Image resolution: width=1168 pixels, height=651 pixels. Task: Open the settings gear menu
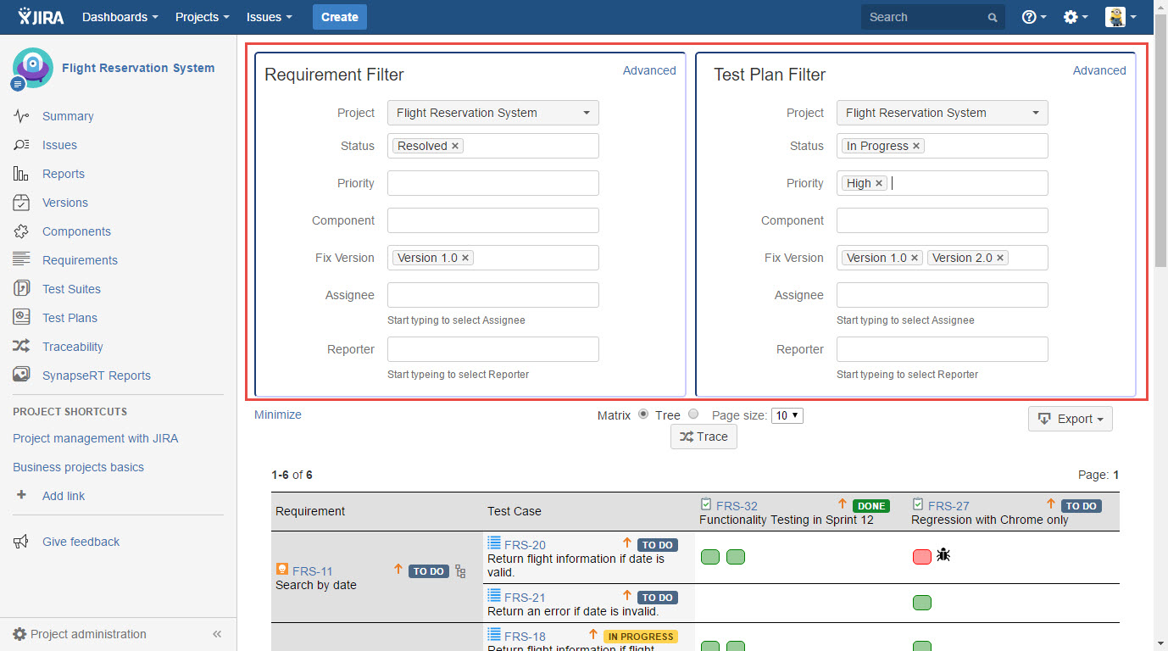click(x=1076, y=17)
